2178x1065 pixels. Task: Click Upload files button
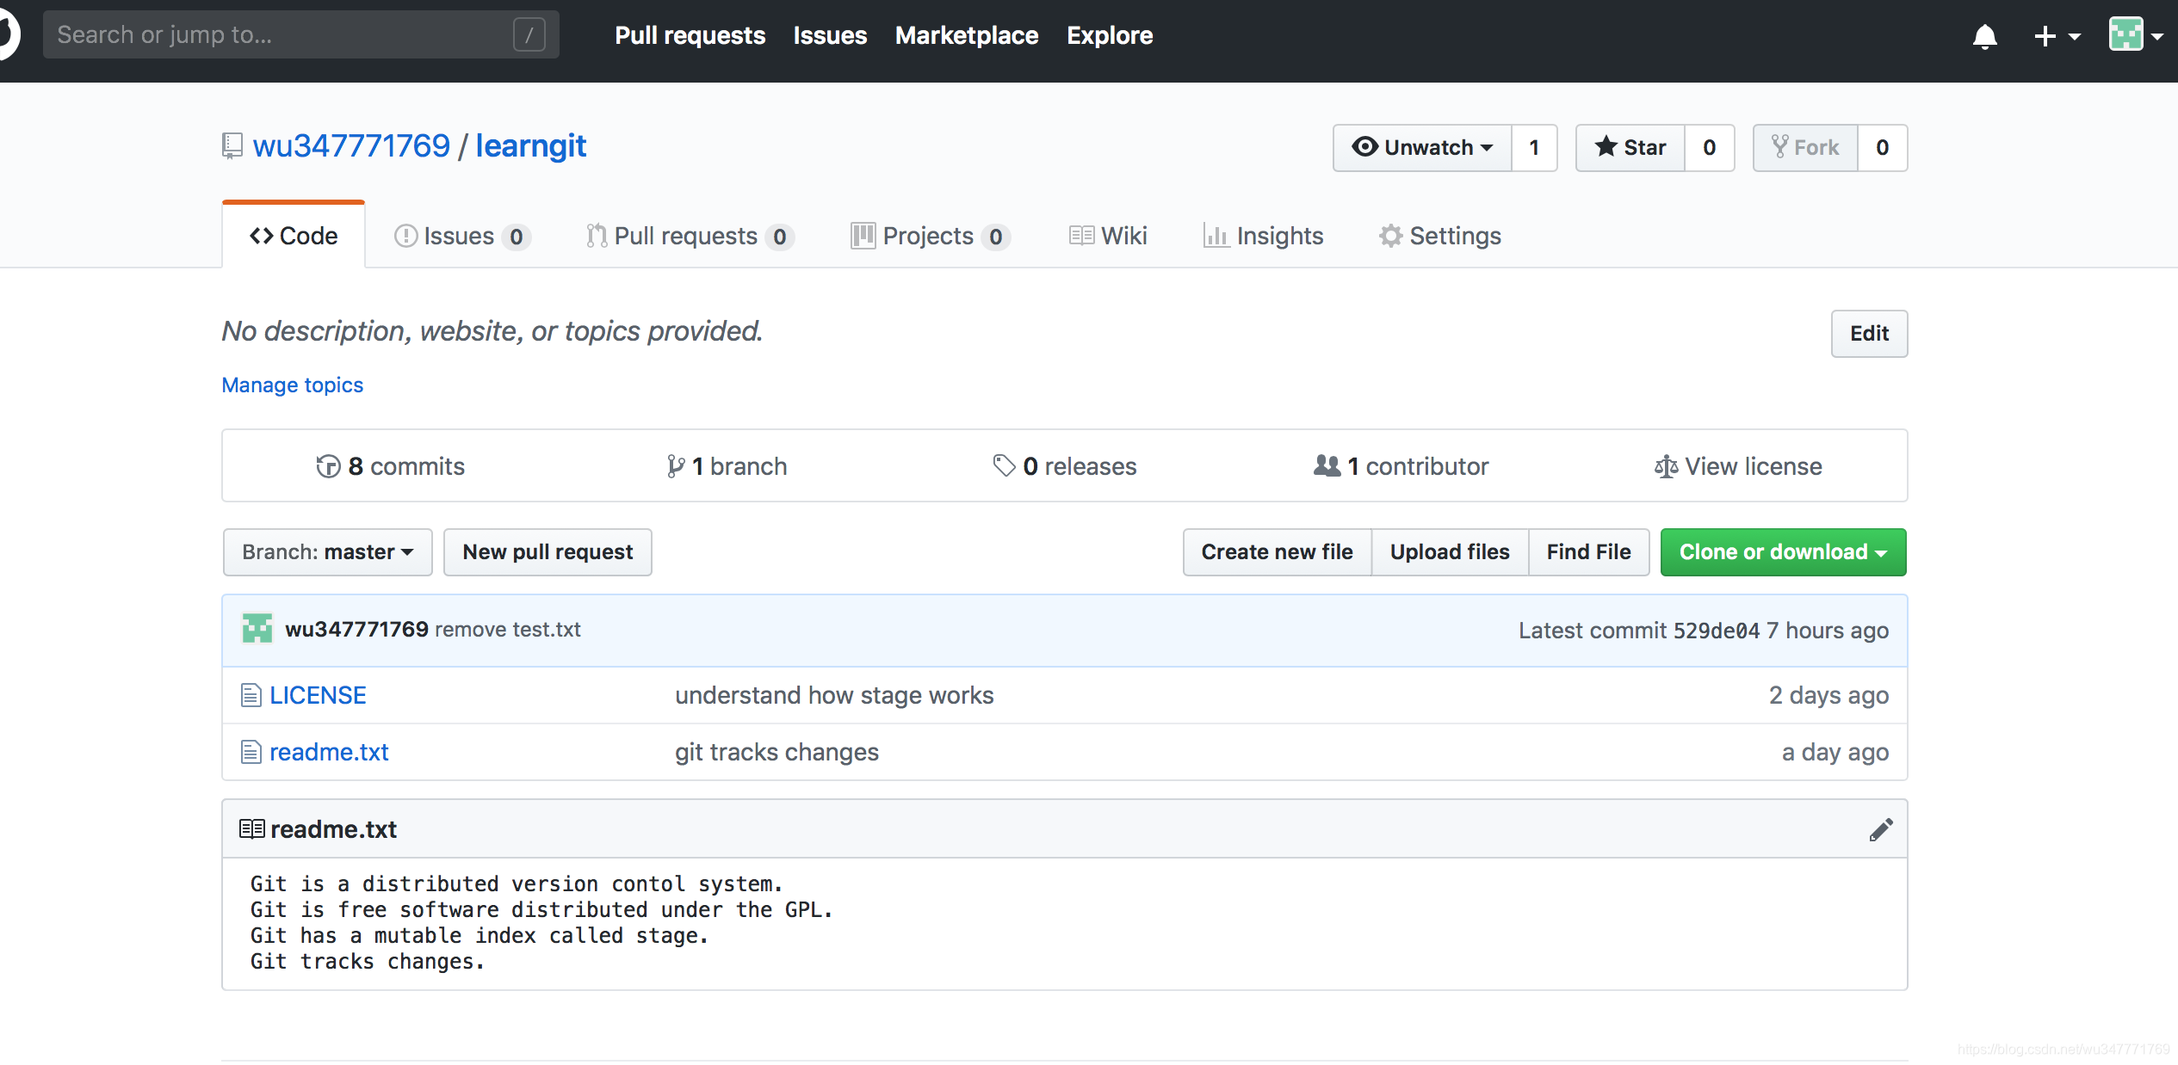(x=1450, y=552)
